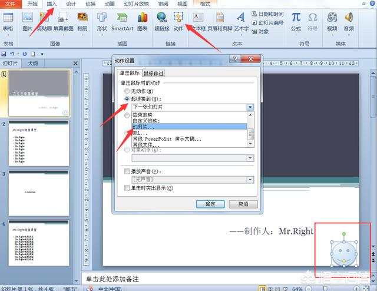
Task: Close the slides pane with X
Action: click(75, 63)
